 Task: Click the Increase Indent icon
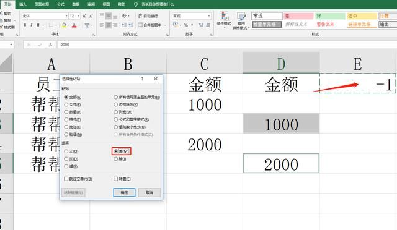(131, 25)
